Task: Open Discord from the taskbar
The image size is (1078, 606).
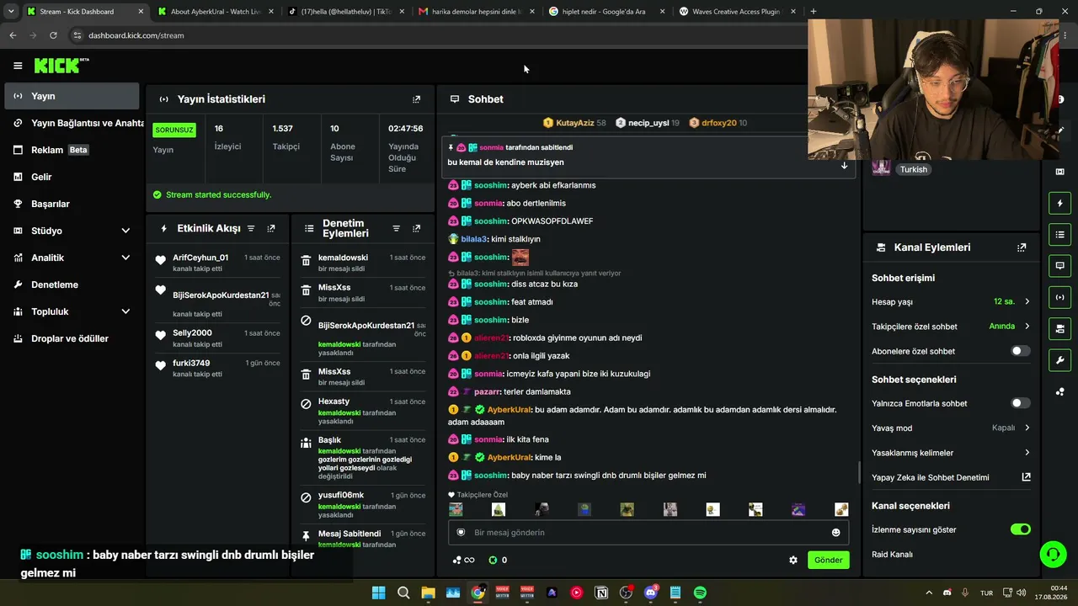Action: 650,593
